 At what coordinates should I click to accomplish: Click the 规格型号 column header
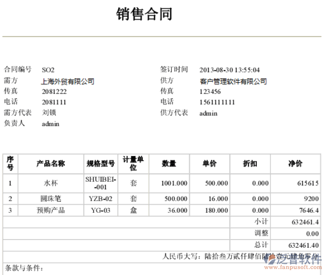click(101, 163)
